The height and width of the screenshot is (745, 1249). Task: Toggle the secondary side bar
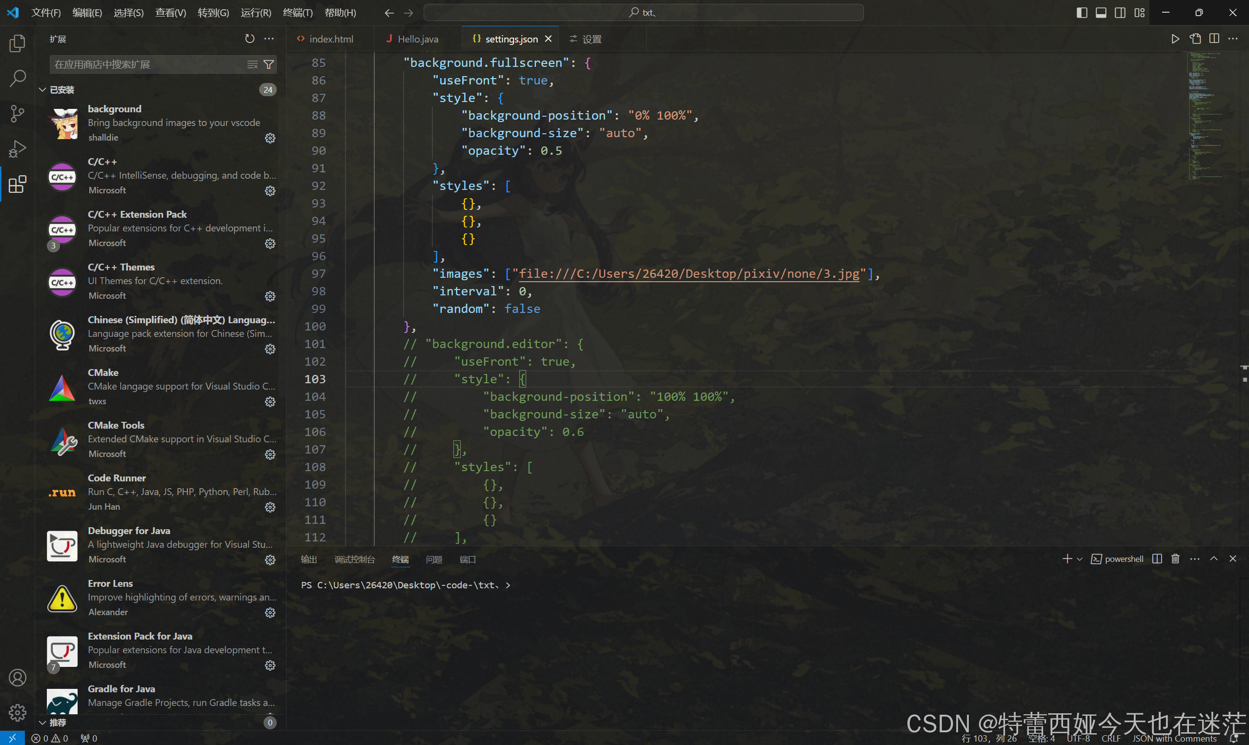(1120, 13)
